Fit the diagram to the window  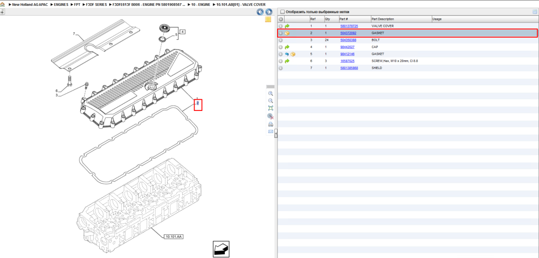tap(271, 108)
